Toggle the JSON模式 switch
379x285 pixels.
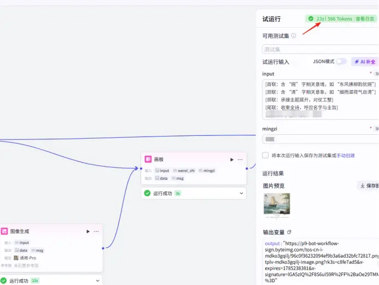click(341, 61)
